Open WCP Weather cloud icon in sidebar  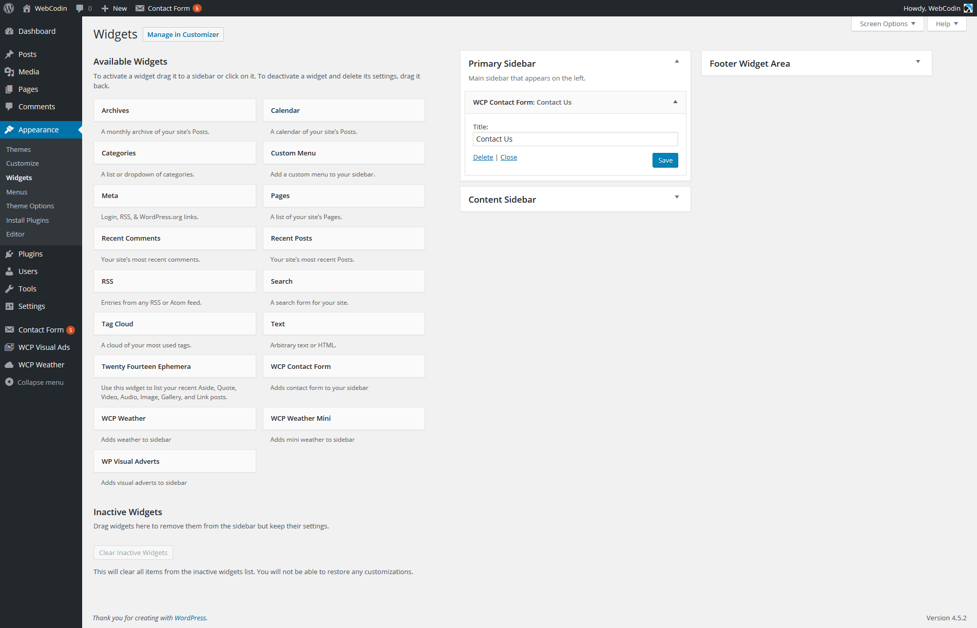tap(9, 365)
